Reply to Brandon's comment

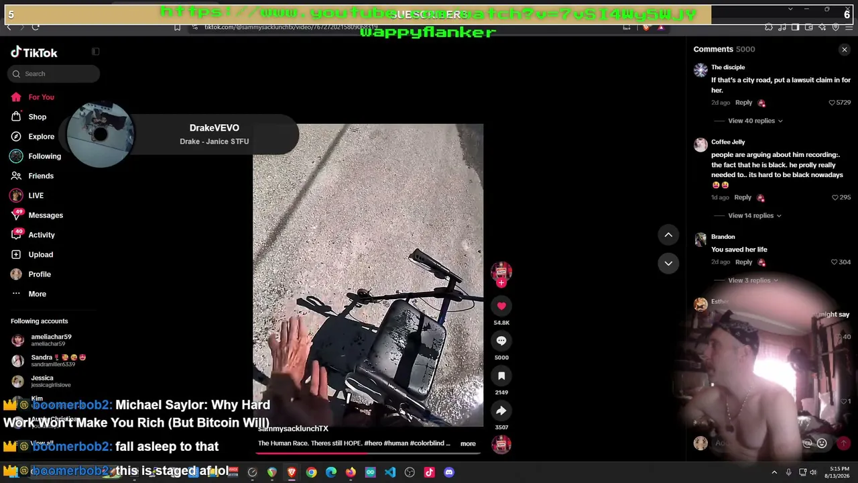coord(743,262)
